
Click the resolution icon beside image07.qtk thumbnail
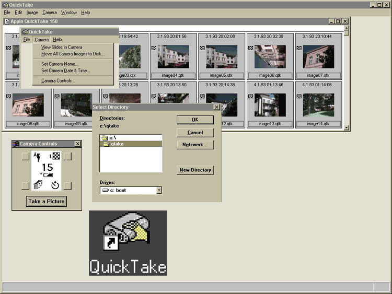tap(299, 48)
